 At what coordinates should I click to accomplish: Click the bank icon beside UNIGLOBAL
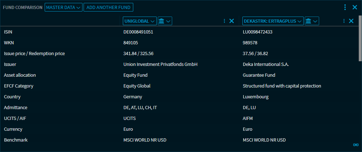point(165,21)
